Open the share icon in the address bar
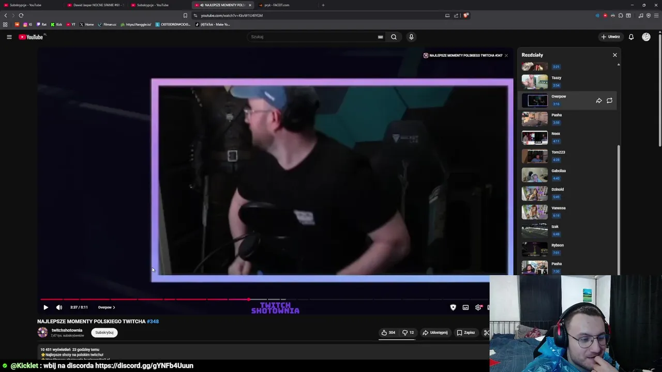This screenshot has height=372, width=662. 456,16
